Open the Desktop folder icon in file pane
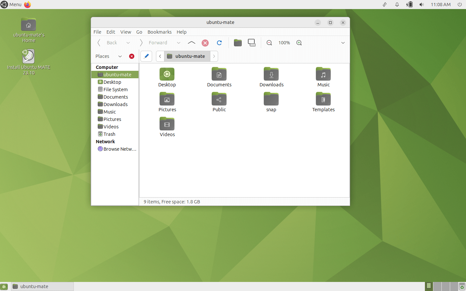466x291 pixels. pos(167,74)
